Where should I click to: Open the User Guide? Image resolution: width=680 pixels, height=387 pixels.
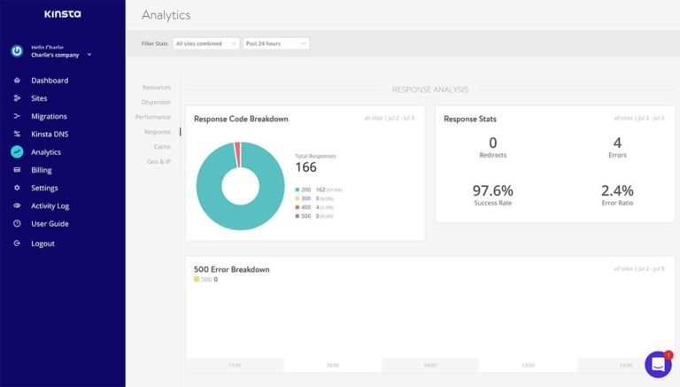coord(50,224)
